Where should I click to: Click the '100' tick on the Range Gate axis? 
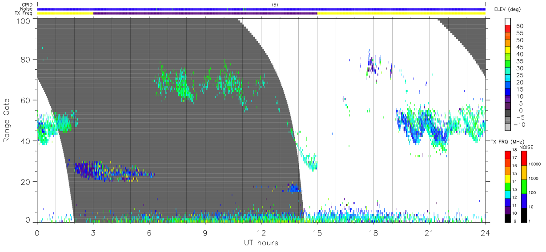click(x=24, y=20)
